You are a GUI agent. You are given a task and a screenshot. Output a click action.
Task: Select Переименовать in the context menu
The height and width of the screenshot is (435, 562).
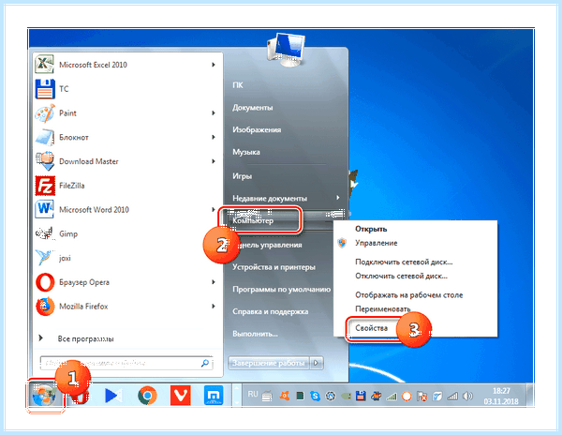[x=383, y=308]
